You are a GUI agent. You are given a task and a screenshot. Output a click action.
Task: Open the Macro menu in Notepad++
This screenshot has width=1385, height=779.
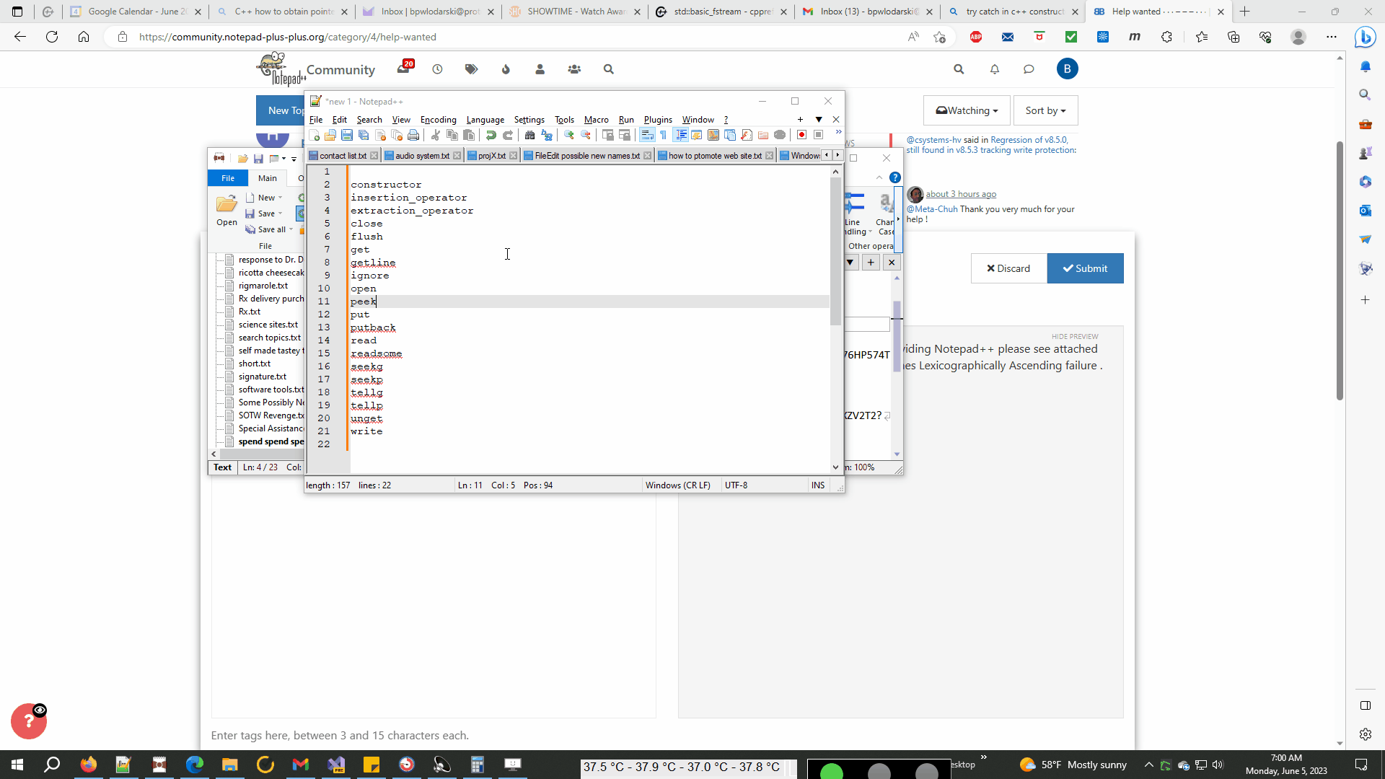596,120
